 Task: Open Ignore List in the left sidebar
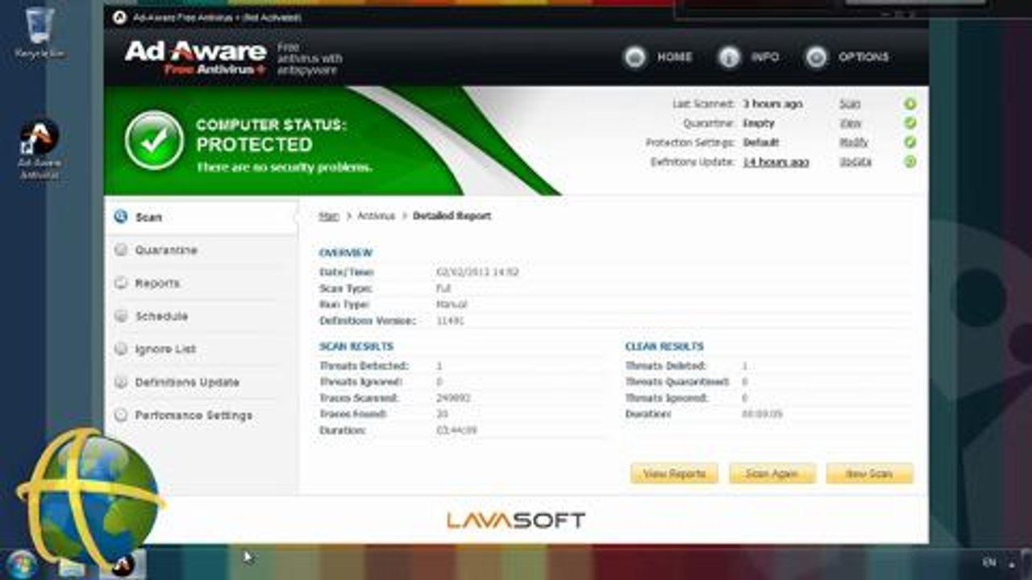tap(202, 350)
